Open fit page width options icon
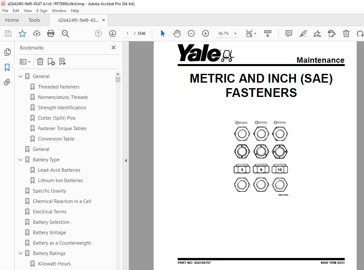The width and height of the screenshot is (364, 270). (x=251, y=34)
